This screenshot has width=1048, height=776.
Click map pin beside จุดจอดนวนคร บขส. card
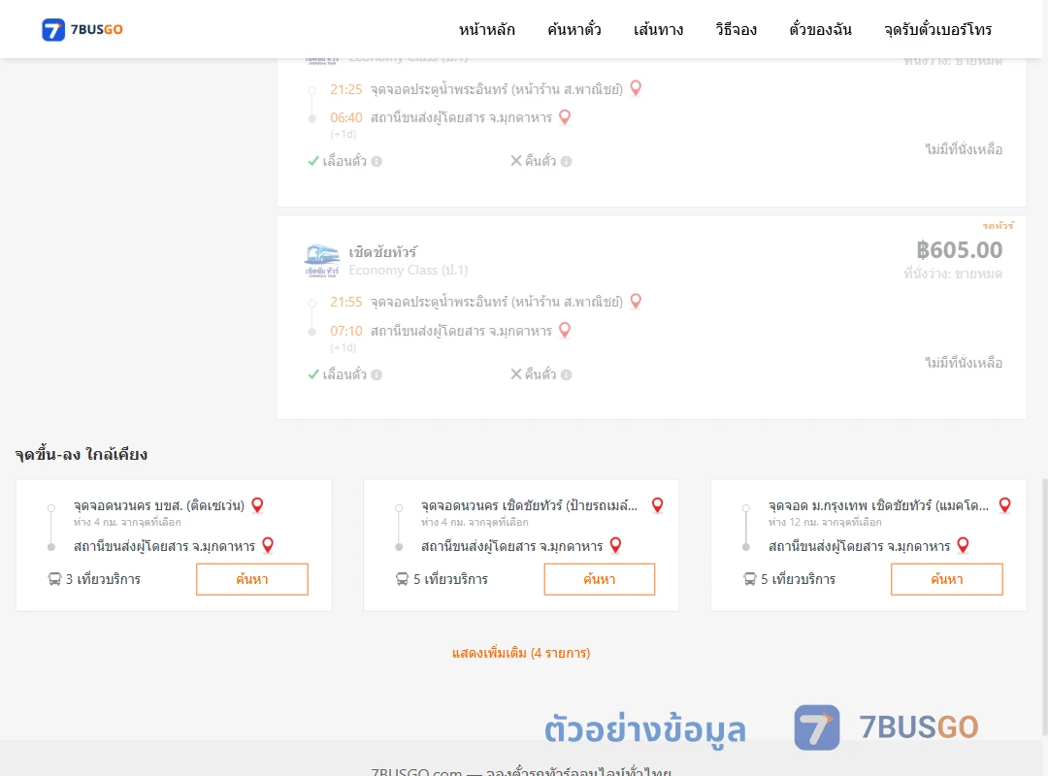pos(257,505)
